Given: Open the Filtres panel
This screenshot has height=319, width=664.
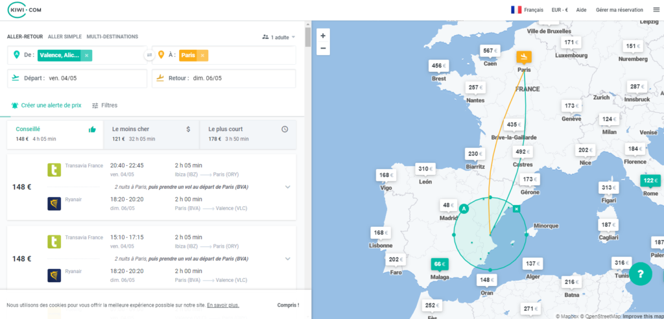Looking at the screenshot, I should coord(104,106).
